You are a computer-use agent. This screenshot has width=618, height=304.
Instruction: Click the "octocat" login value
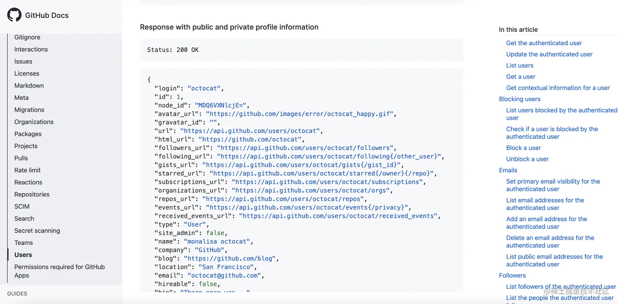(x=204, y=88)
